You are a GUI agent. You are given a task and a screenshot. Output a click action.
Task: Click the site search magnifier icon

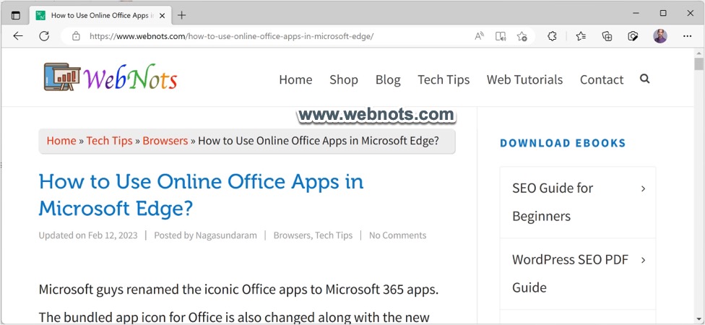click(645, 79)
